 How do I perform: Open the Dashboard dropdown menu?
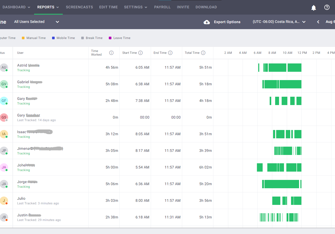16,7
